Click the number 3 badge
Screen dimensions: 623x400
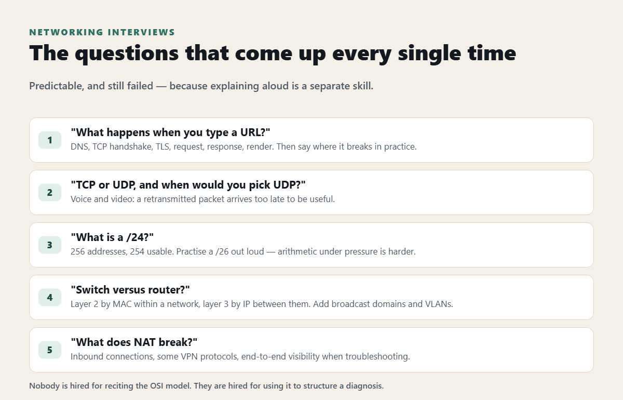[x=50, y=245]
